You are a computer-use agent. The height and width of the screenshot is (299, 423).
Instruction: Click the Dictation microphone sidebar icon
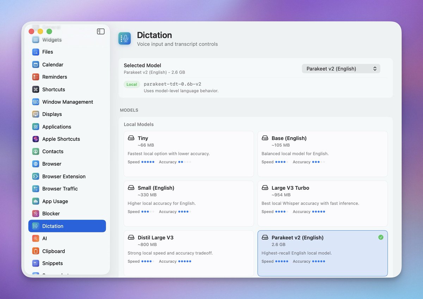click(36, 226)
